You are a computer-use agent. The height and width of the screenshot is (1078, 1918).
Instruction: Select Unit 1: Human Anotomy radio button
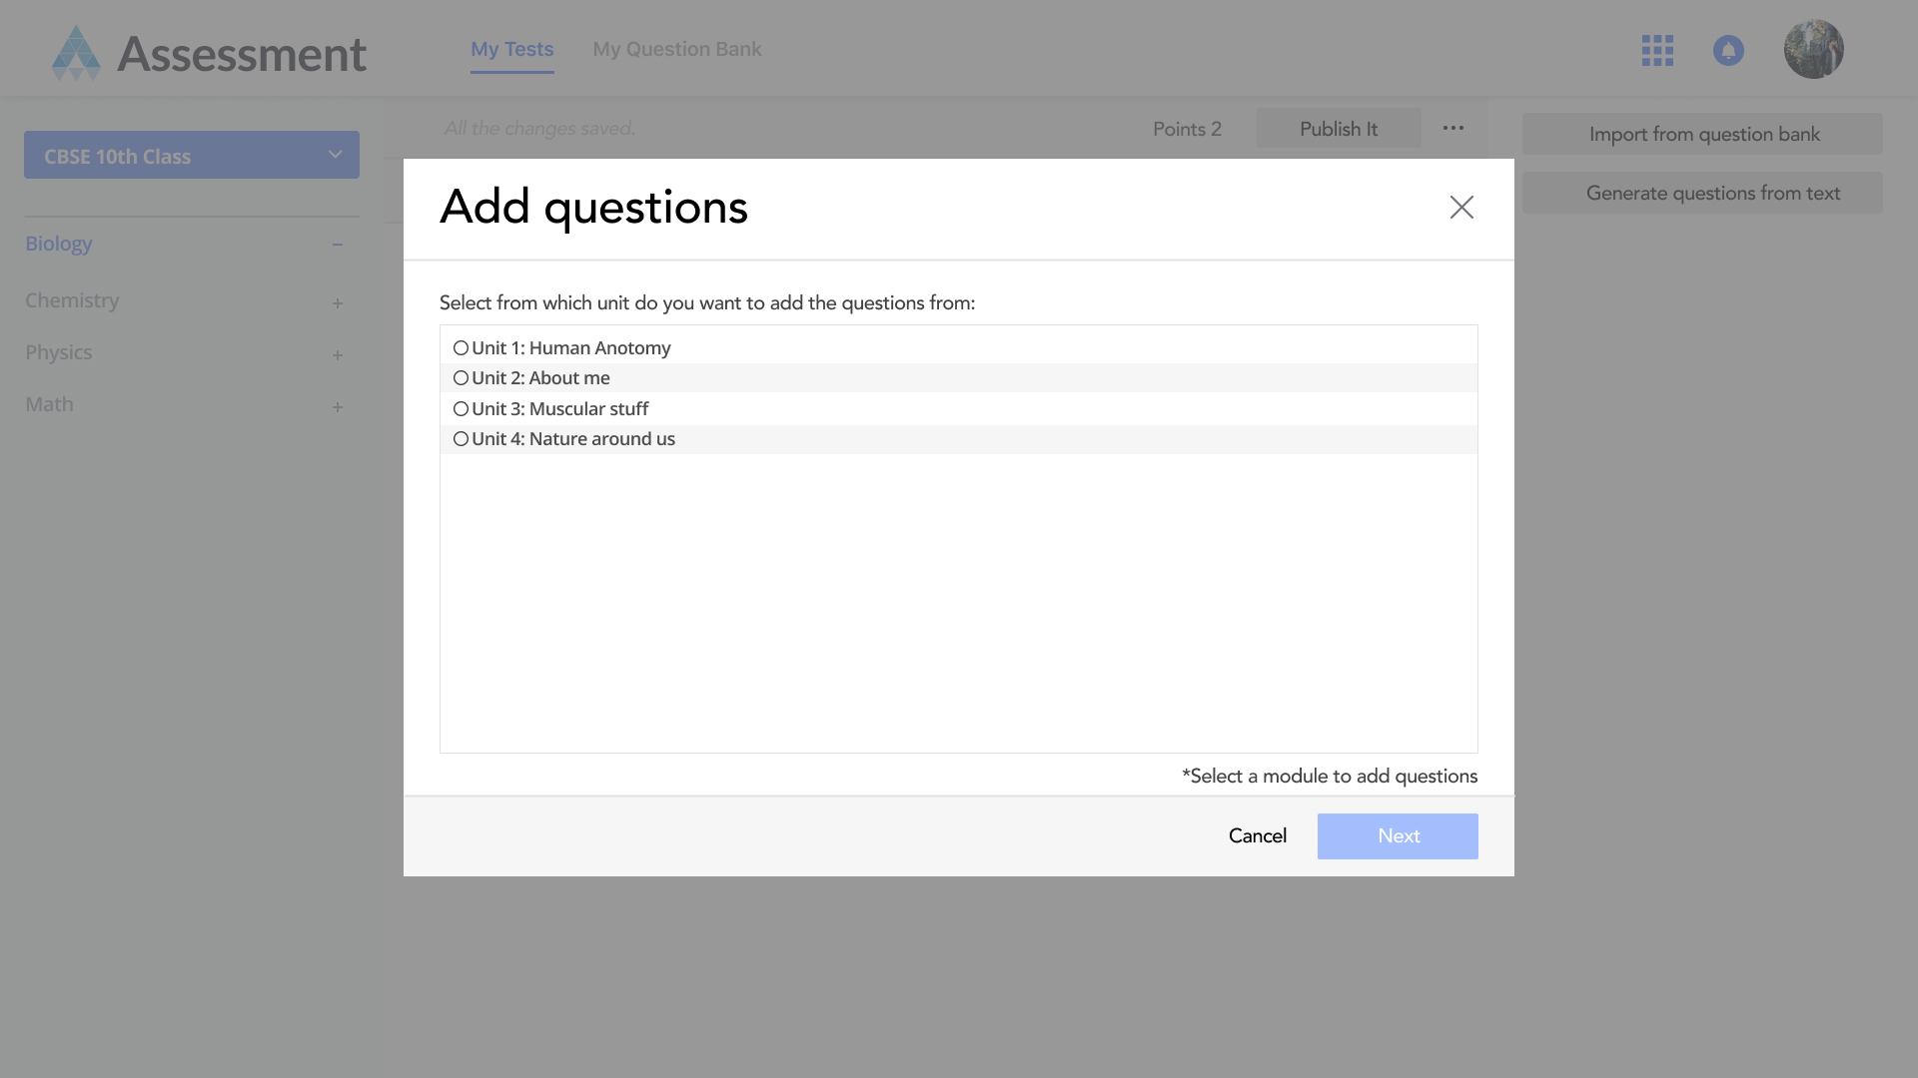click(x=461, y=348)
